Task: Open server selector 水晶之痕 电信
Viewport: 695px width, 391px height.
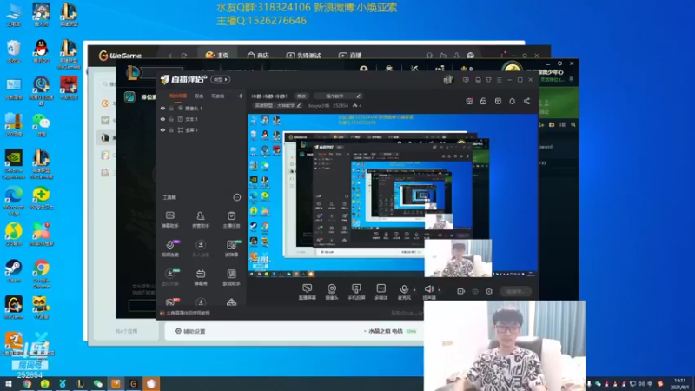Action: point(386,331)
